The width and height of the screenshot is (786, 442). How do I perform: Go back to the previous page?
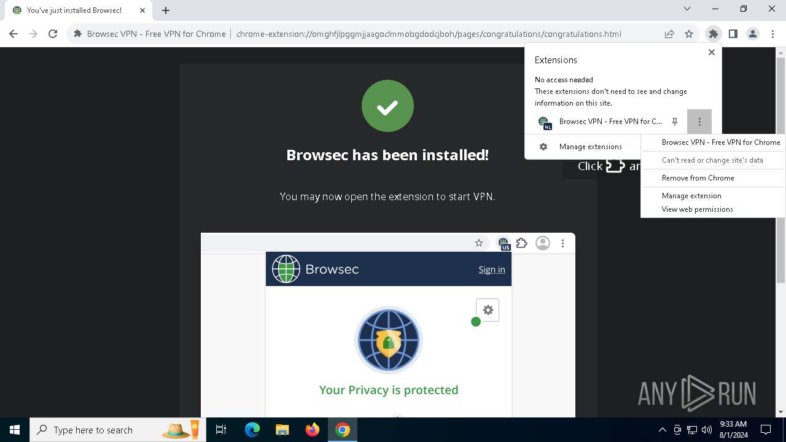pos(14,34)
